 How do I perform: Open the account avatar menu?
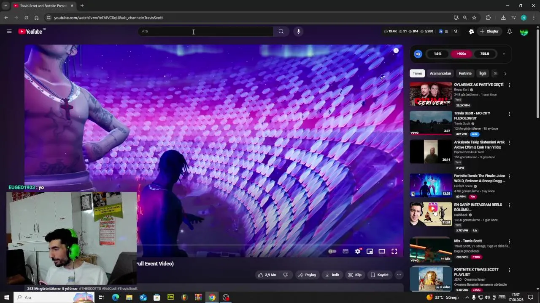pyautogui.click(x=524, y=32)
